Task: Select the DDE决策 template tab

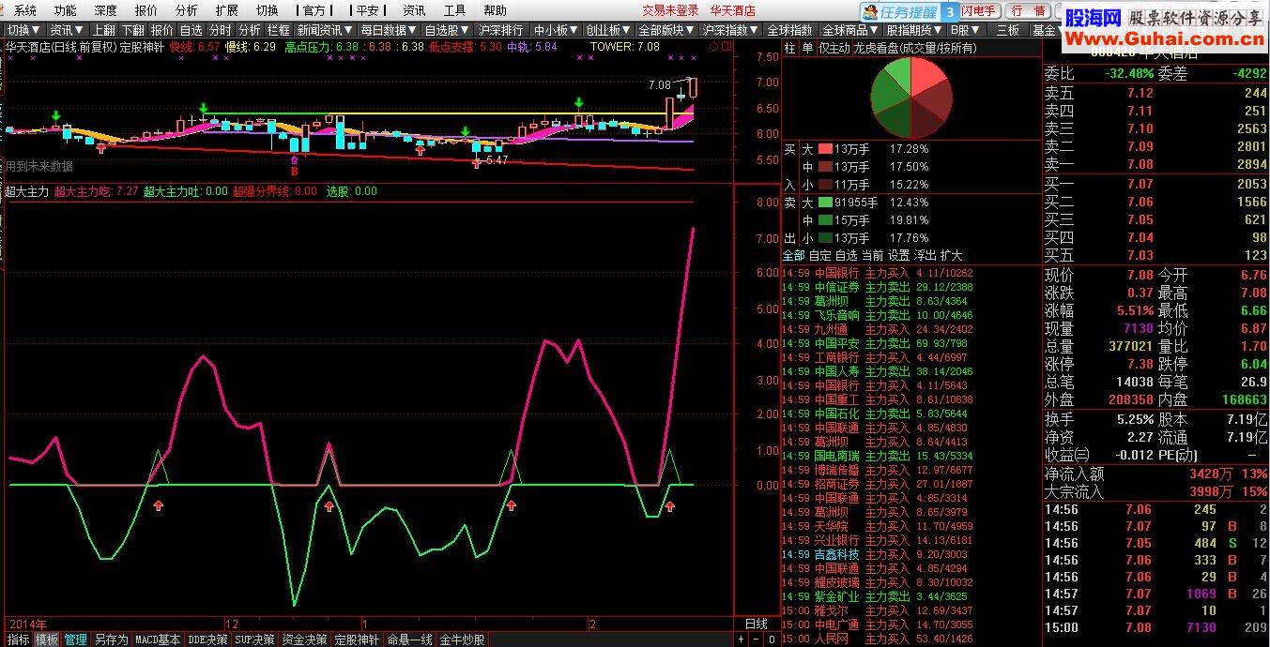Action: [207, 639]
